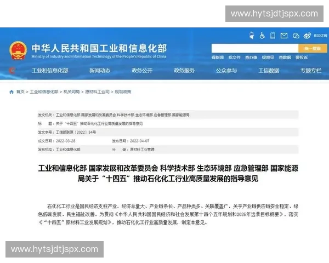The width and height of the screenshot is (329, 263).
Task: Click the 标题 row with 关于“十四五”
Action: click(168, 124)
